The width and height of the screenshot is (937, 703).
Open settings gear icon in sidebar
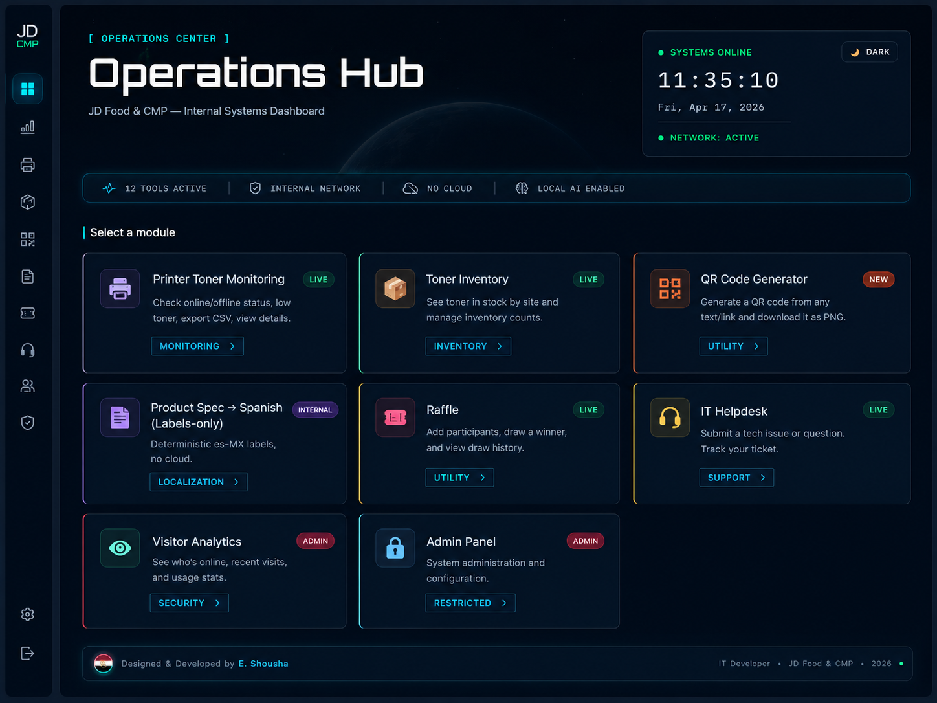27,614
